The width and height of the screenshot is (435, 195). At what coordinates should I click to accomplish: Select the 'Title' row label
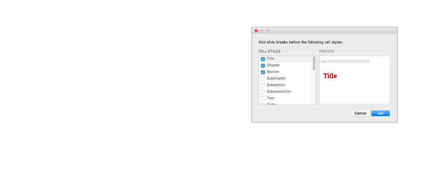(x=270, y=59)
